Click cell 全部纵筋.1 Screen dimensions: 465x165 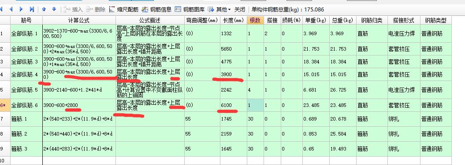click(26, 33)
